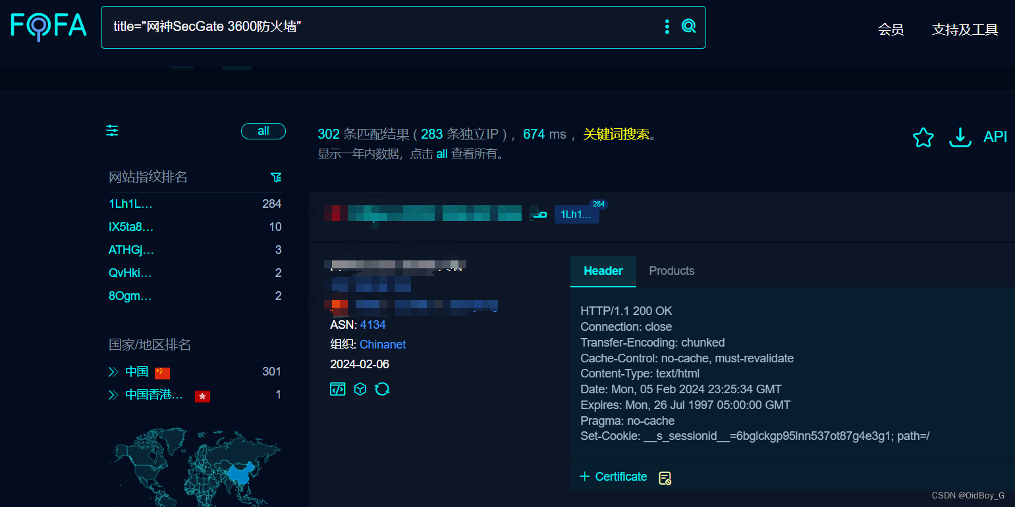Click the Chinanet organization link
Screen dimensions: 1015x507
click(x=383, y=345)
